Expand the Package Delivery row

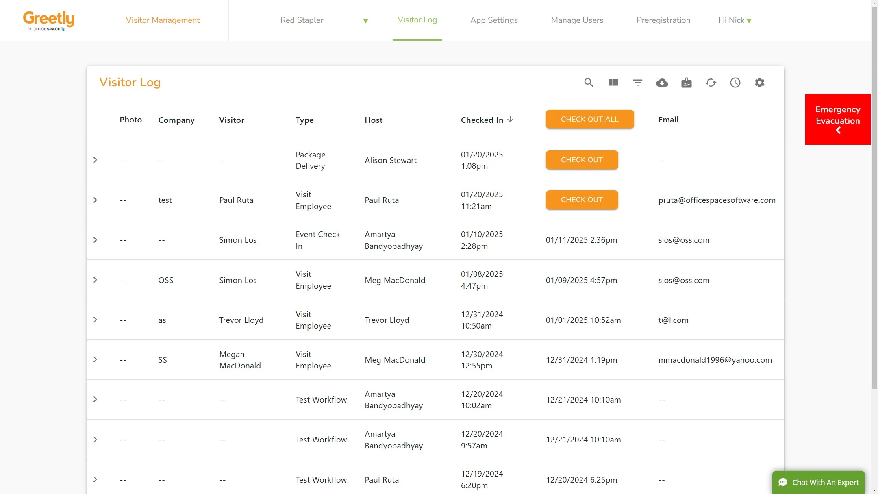click(95, 160)
